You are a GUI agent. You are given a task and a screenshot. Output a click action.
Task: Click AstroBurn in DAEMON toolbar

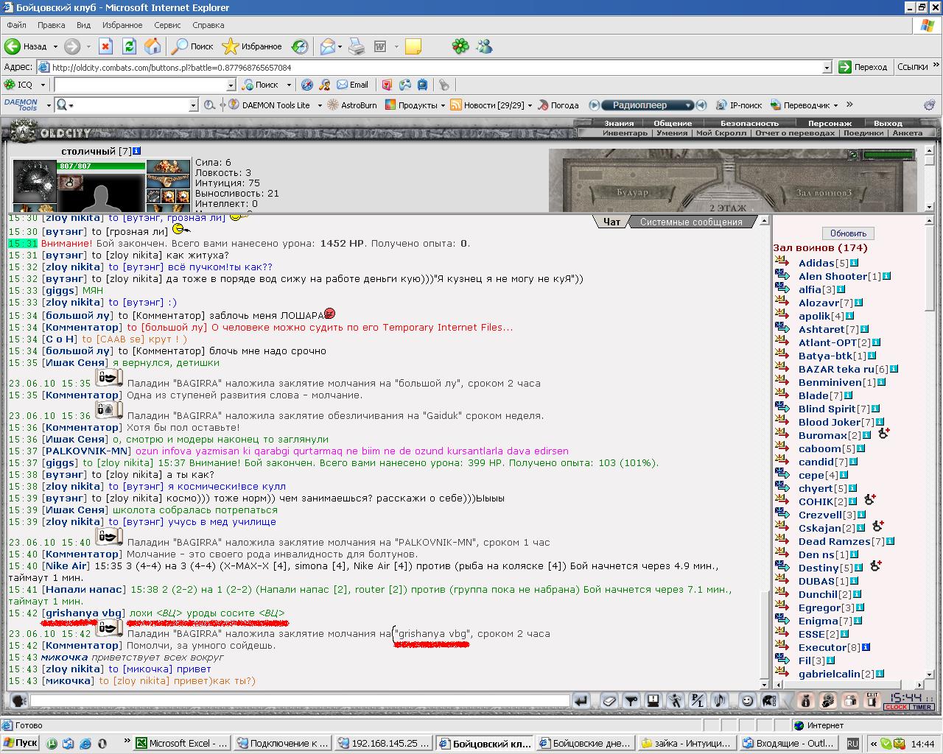click(352, 105)
